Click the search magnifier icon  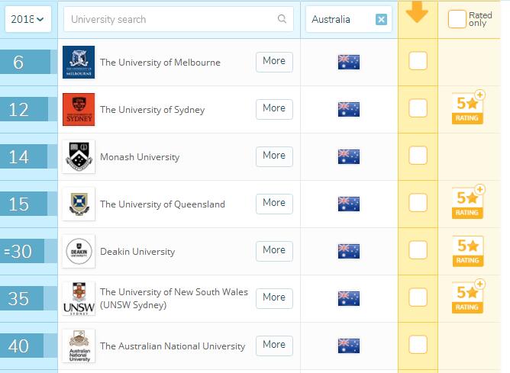tap(282, 19)
